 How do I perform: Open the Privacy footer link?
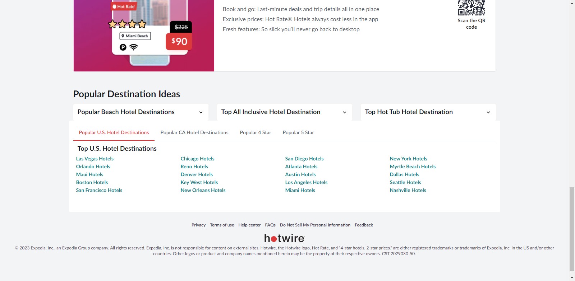click(x=198, y=225)
